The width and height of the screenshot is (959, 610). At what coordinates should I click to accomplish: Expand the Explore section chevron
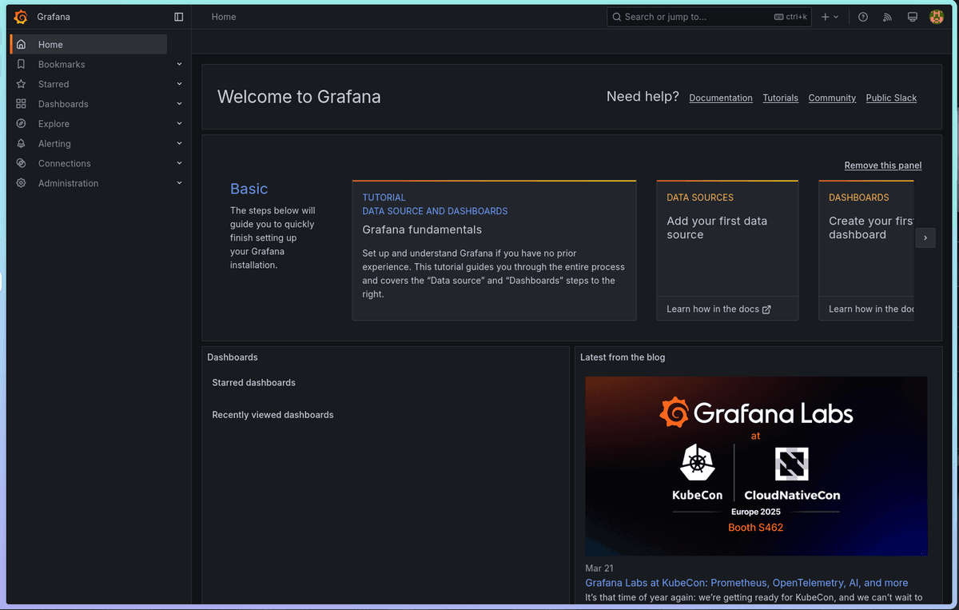(179, 124)
